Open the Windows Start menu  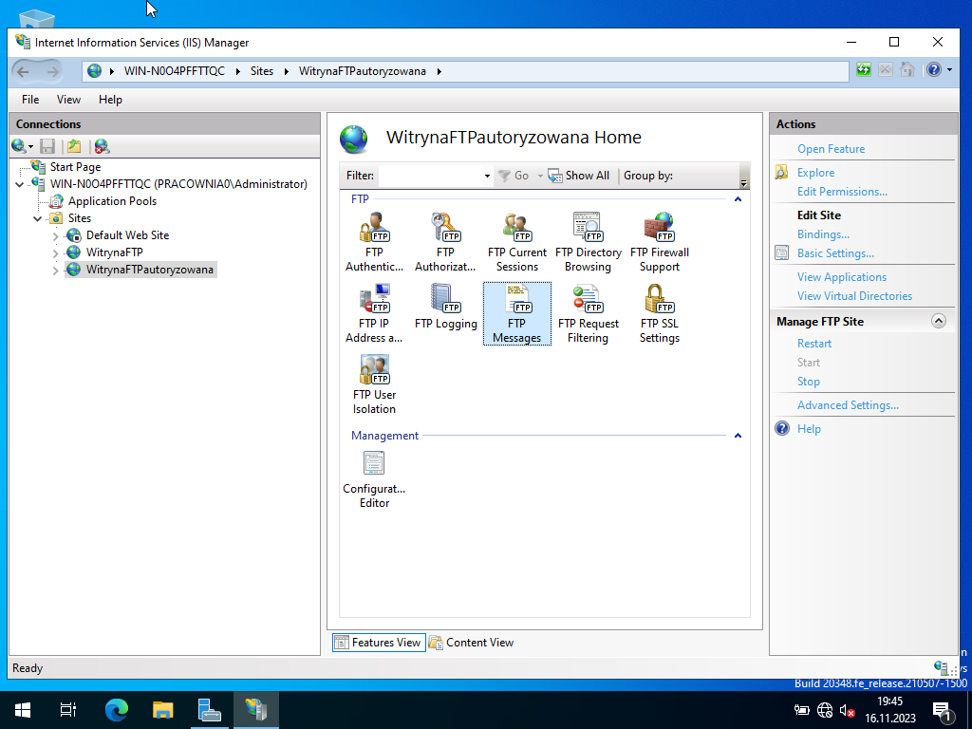[x=23, y=709]
